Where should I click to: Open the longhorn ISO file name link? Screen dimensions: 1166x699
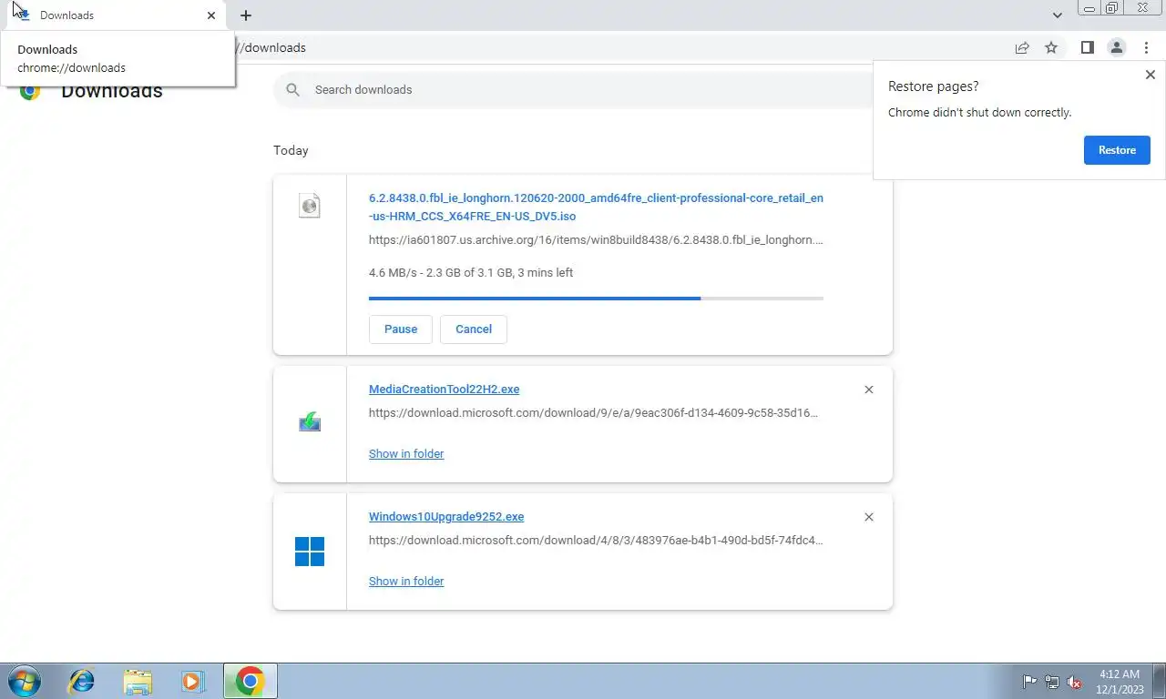pyautogui.click(x=596, y=207)
